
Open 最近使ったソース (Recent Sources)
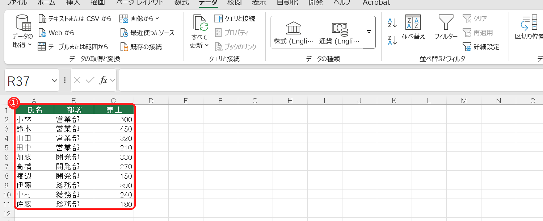tap(147, 33)
